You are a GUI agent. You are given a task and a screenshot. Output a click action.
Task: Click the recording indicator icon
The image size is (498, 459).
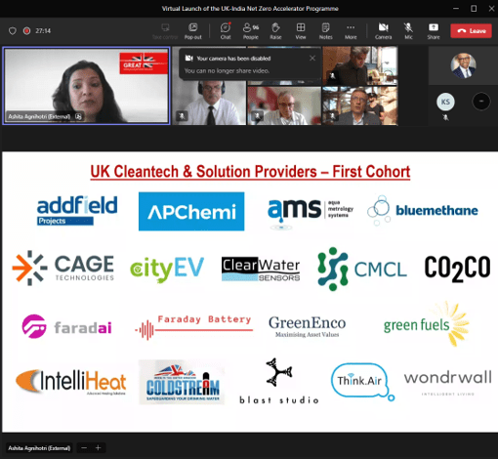pyautogui.click(x=26, y=31)
